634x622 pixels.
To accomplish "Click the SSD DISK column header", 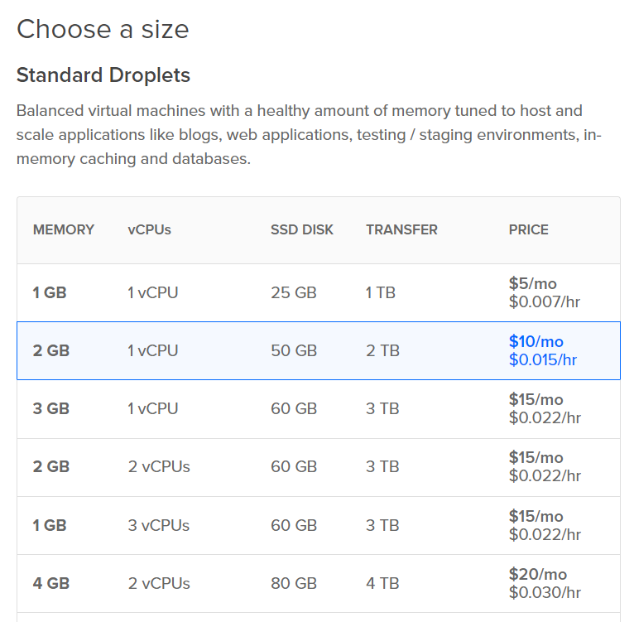I will [302, 229].
